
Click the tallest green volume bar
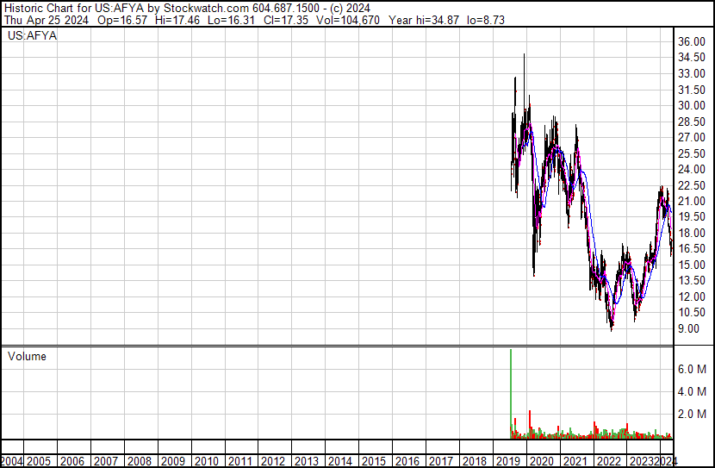coord(511,388)
